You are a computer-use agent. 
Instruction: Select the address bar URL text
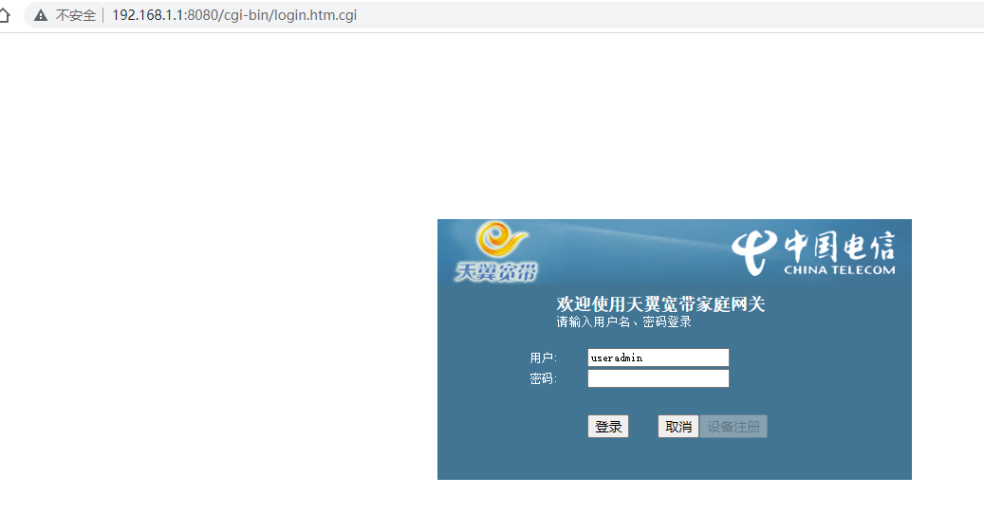pos(234,15)
